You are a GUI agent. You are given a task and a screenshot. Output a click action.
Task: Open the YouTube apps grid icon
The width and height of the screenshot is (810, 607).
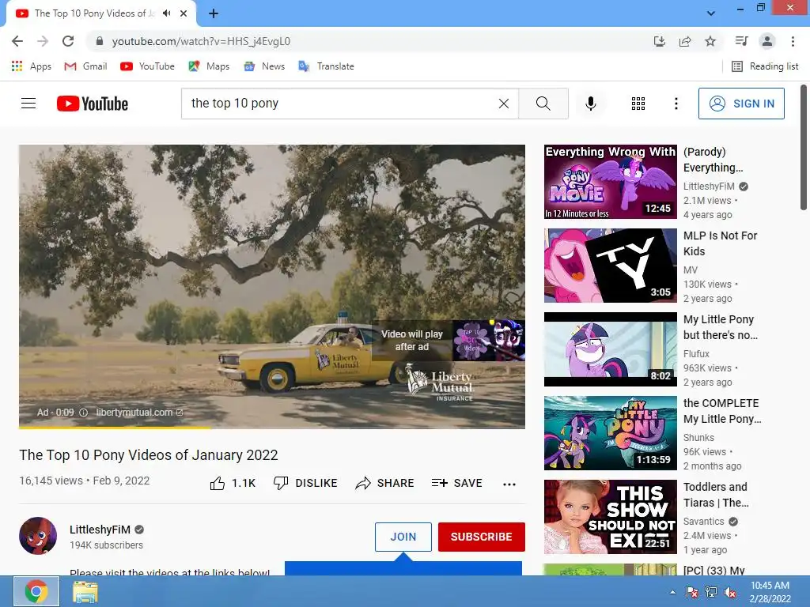638,104
